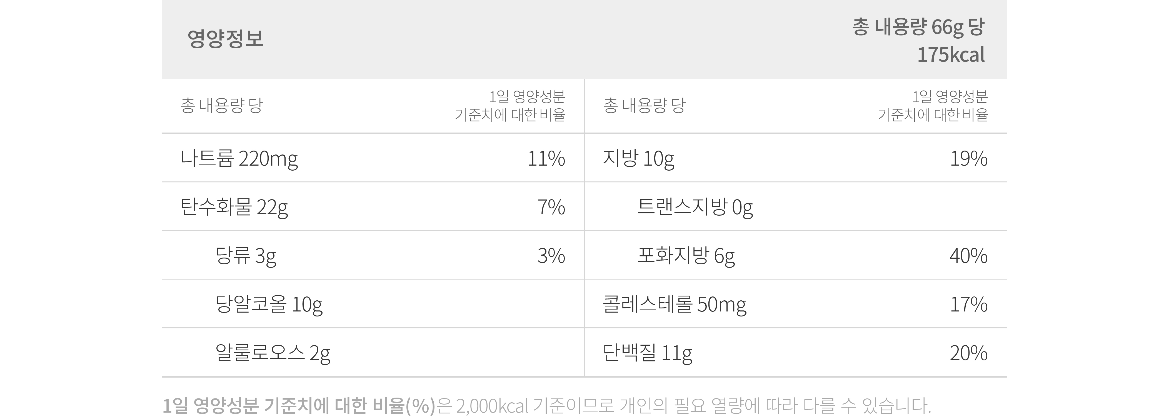Click the 7% carbohydrate percentage
Viewport: 1169px width, 419px height.
click(551, 208)
